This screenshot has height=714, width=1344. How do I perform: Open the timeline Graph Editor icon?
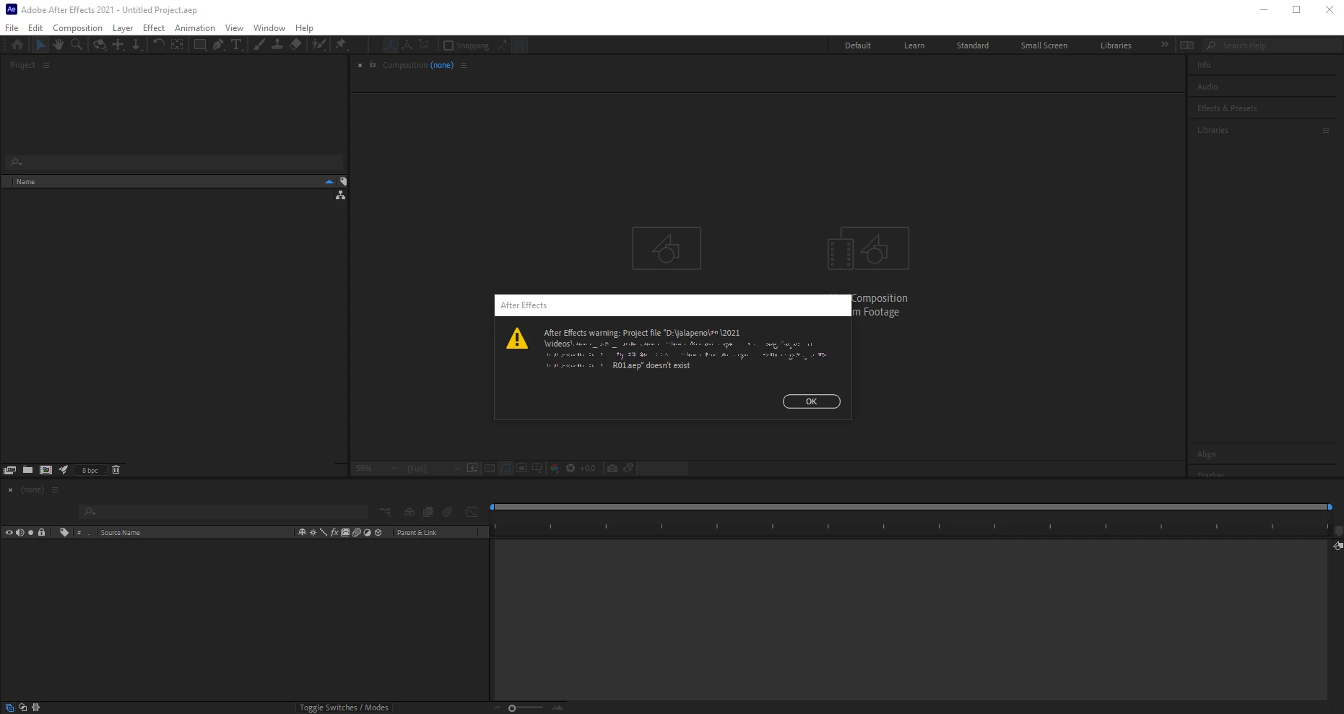(472, 512)
